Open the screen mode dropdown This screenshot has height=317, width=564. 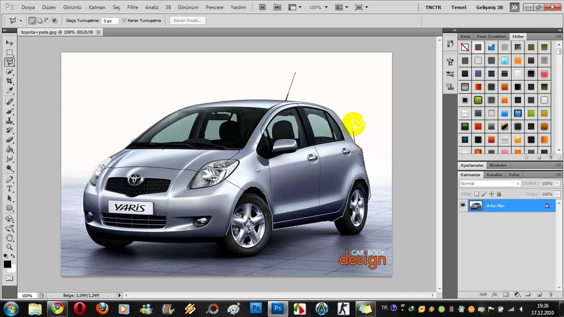(361, 7)
